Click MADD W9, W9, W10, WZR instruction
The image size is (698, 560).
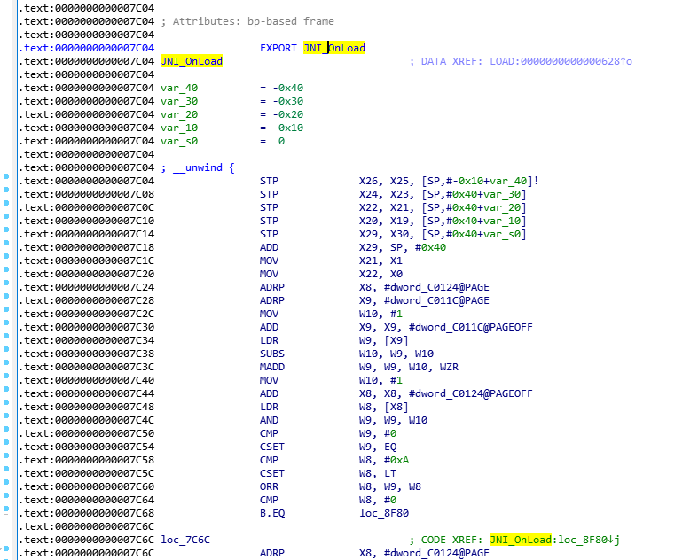click(359, 367)
